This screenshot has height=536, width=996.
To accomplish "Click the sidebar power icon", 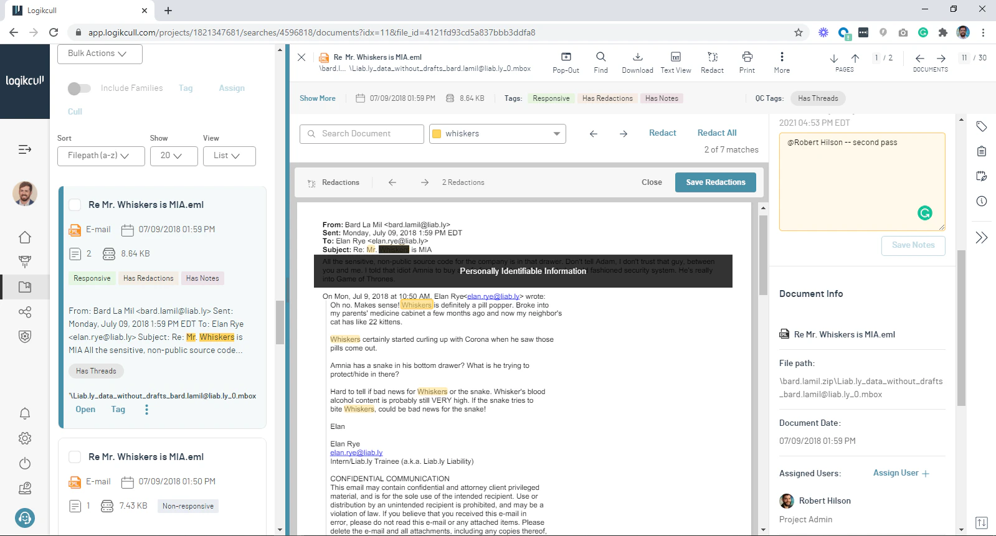I will click(x=25, y=463).
